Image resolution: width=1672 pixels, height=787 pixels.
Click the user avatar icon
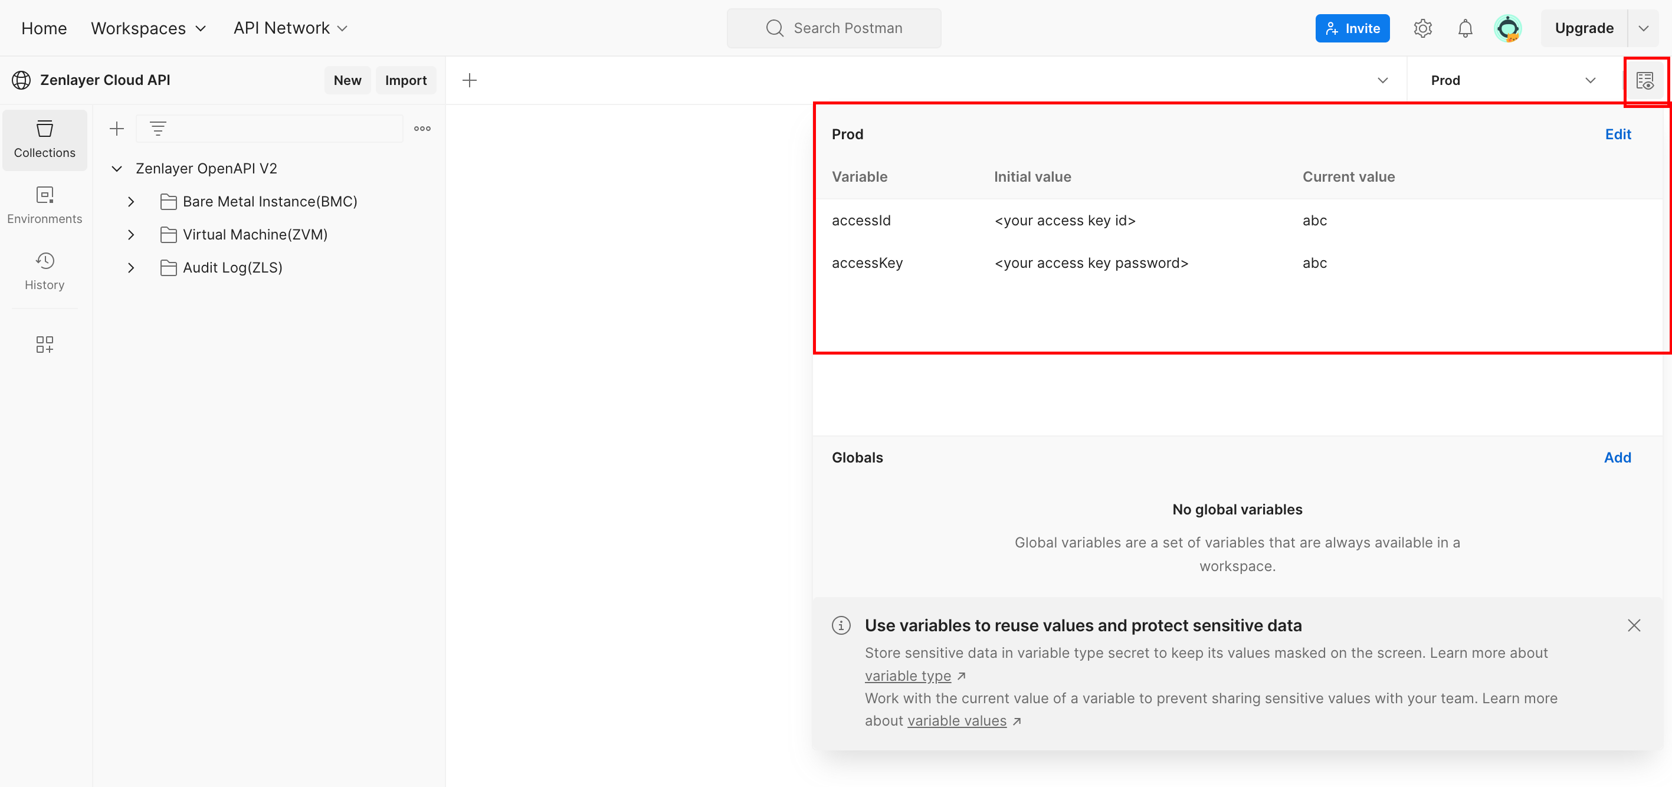click(x=1507, y=28)
